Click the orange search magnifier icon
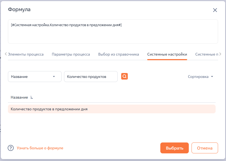The width and height of the screenshot is (226, 161). (x=124, y=76)
